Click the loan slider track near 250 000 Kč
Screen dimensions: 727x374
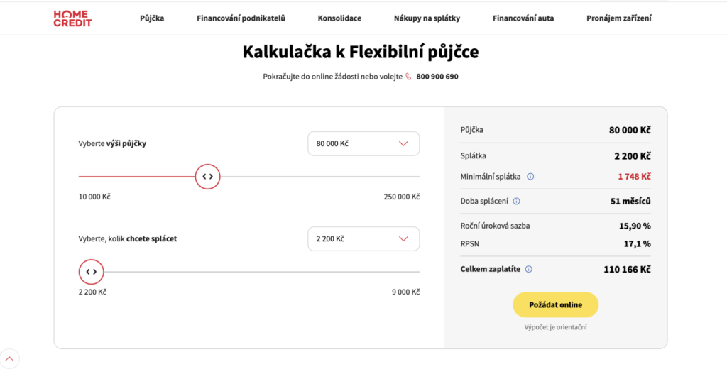412,177
